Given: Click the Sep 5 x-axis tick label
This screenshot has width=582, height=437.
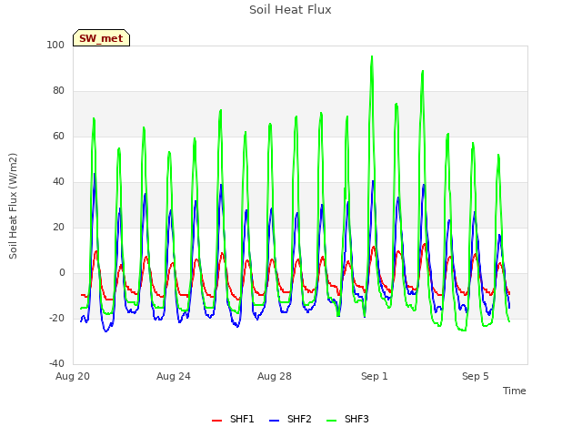Looking at the screenshot, I should [475, 376].
